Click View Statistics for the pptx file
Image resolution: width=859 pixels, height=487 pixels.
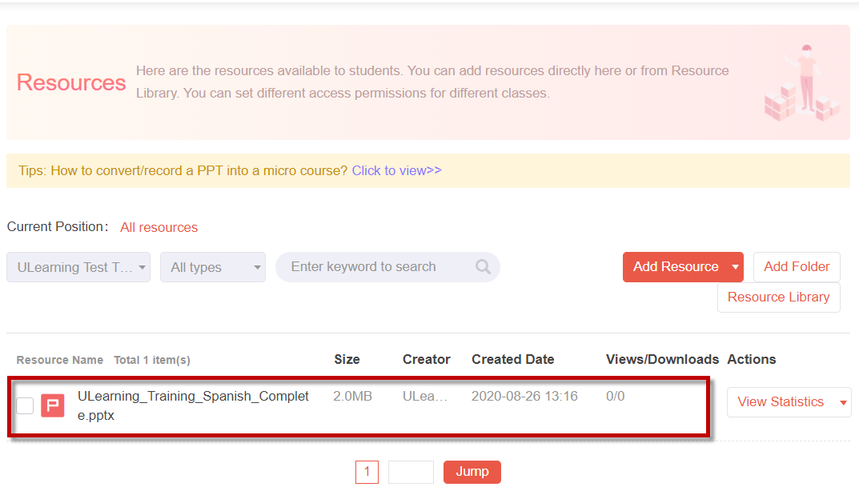[780, 401]
